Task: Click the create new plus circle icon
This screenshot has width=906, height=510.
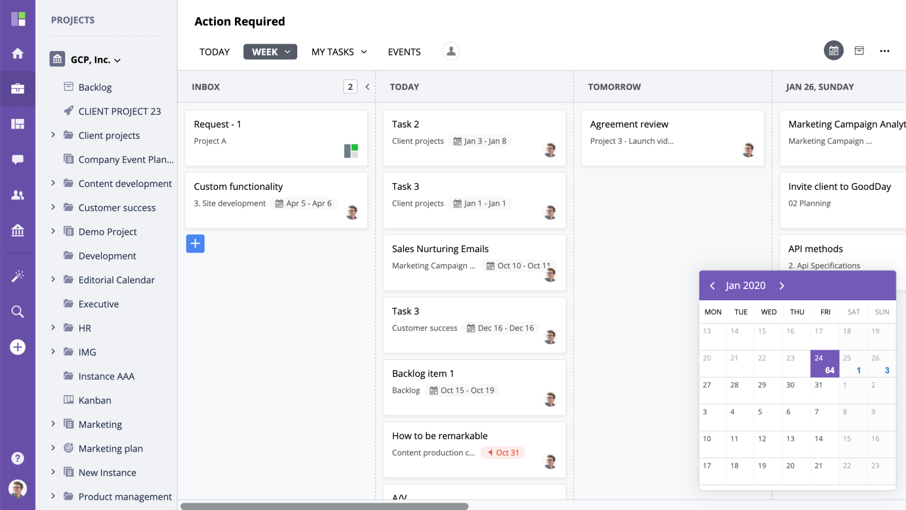Action: [x=18, y=347]
